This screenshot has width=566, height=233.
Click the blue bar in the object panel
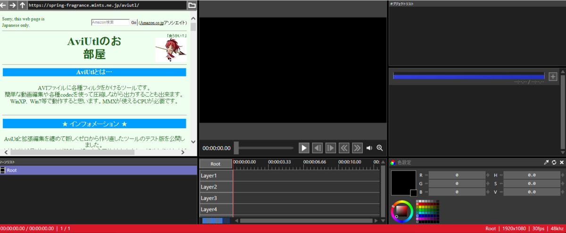[468, 76]
